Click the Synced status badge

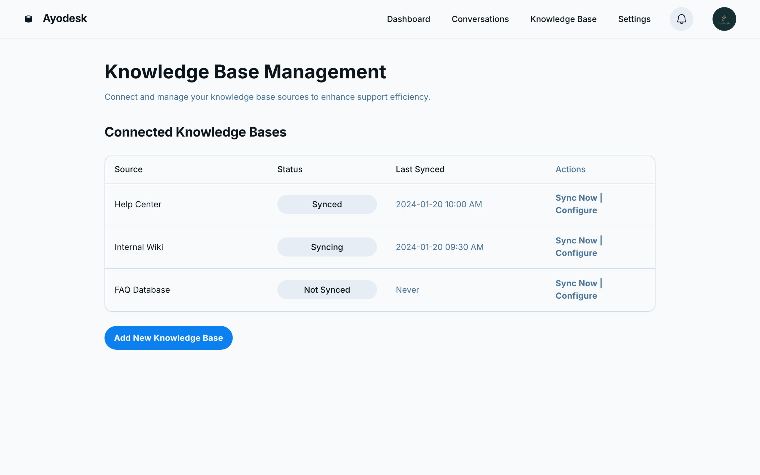pyautogui.click(x=327, y=204)
